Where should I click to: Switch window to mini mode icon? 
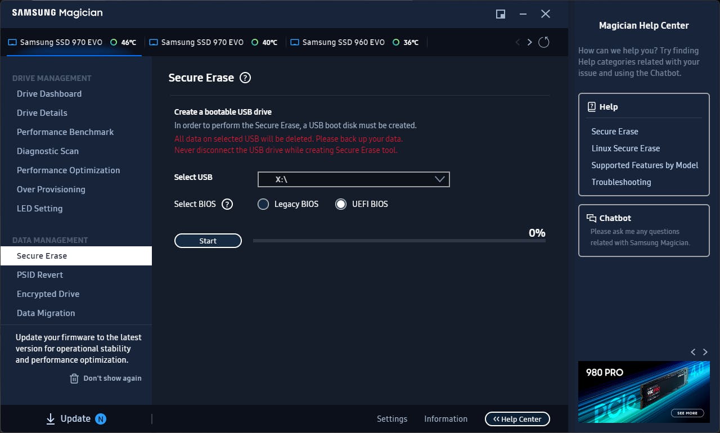click(x=501, y=14)
